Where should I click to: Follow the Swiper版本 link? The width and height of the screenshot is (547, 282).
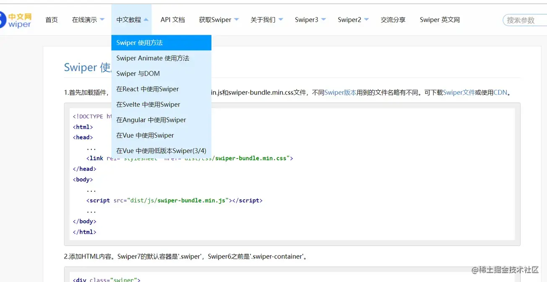[340, 92]
